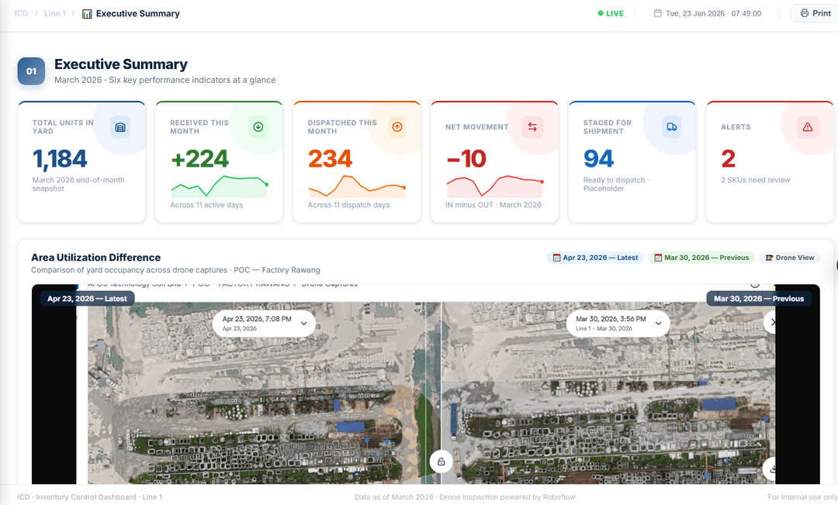Click 'Across 11 dispatch days' caption
This screenshot has height=505, width=838.
pyautogui.click(x=348, y=205)
